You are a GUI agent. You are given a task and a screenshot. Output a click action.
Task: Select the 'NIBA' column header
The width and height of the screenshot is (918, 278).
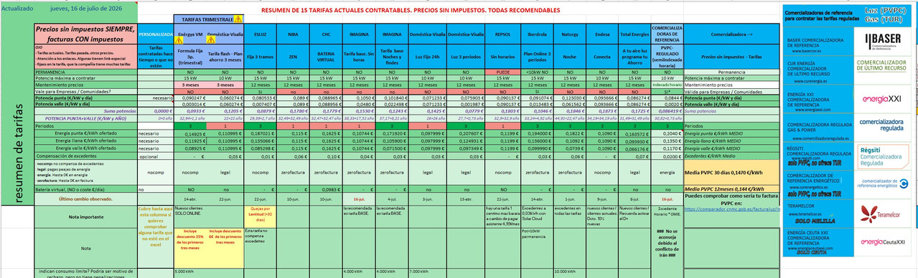tap(293, 34)
